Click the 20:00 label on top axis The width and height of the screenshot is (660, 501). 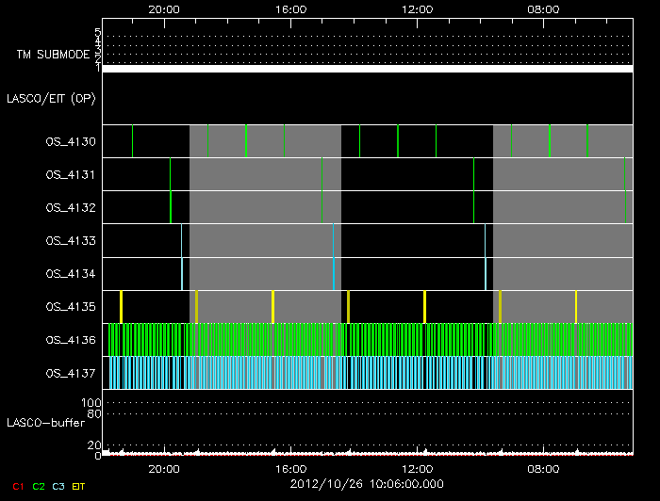164,8
